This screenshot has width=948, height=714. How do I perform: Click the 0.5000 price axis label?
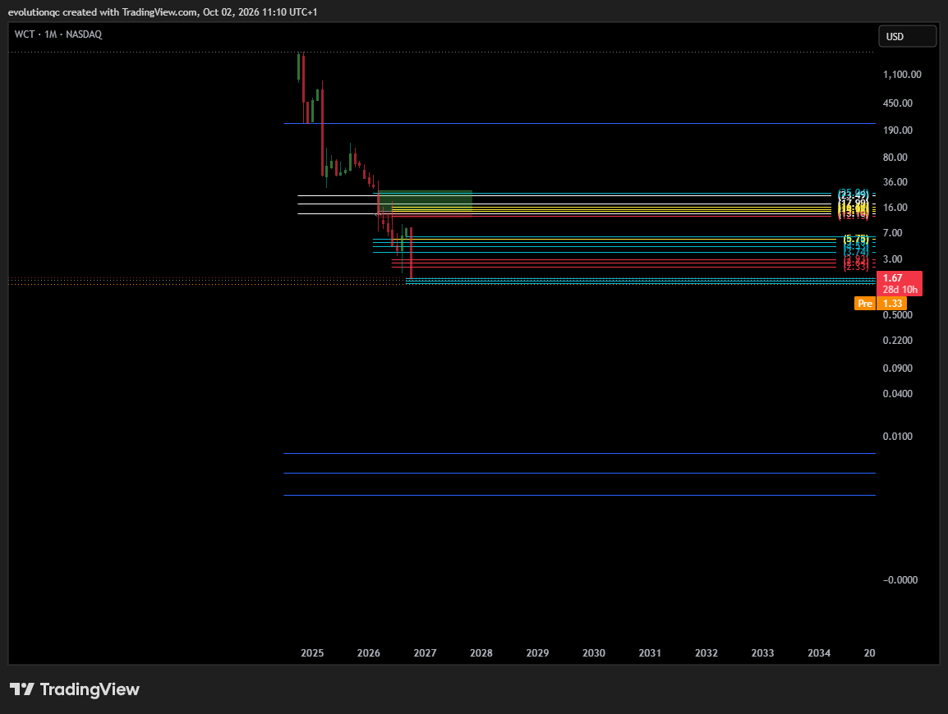(898, 314)
